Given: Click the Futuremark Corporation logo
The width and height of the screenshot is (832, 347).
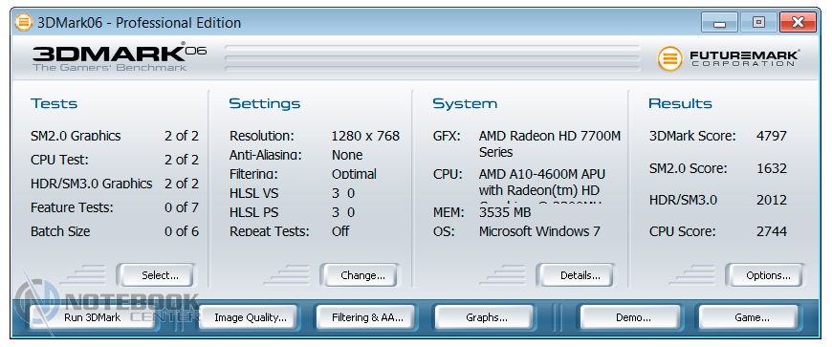Looking at the screenshot, I should point(729,58).
